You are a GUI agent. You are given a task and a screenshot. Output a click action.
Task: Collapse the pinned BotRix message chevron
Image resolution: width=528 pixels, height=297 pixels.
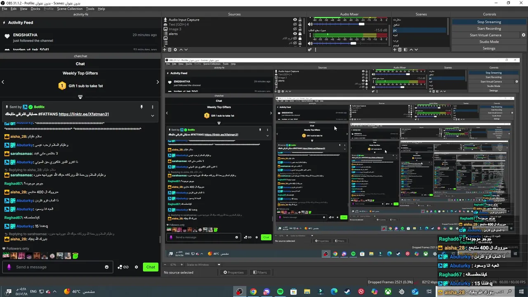[152, 115]
